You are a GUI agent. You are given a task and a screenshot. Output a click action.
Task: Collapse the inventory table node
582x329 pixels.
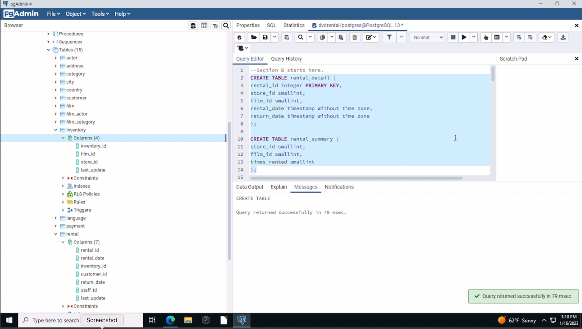(56, 130)
